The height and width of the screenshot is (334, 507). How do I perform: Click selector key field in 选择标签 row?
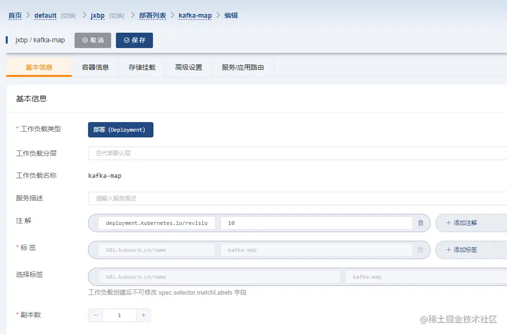(x=219, y=277)
